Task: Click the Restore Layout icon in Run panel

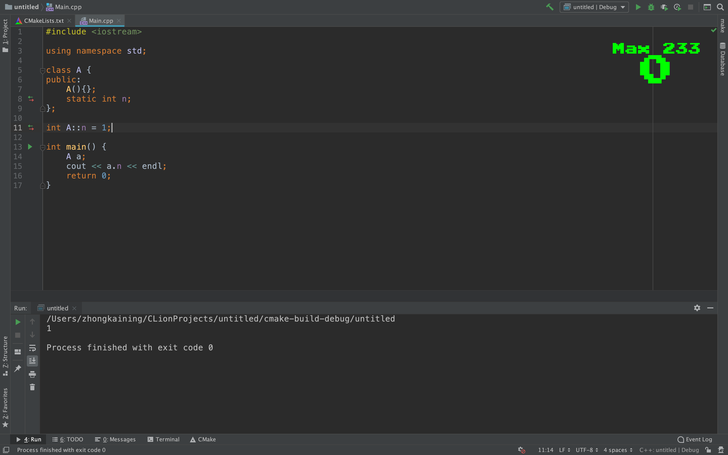Action: 18,352
